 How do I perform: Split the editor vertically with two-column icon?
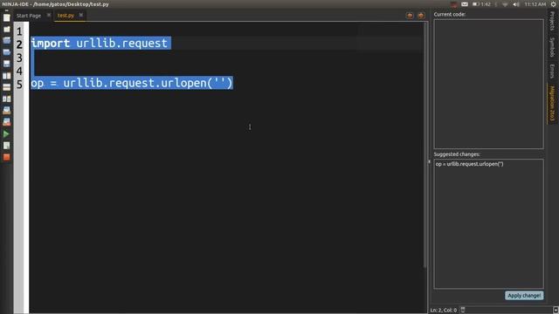6,76
